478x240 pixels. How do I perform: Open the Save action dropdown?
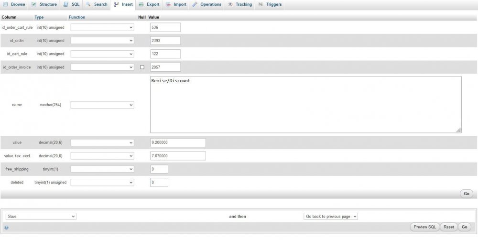41,217
